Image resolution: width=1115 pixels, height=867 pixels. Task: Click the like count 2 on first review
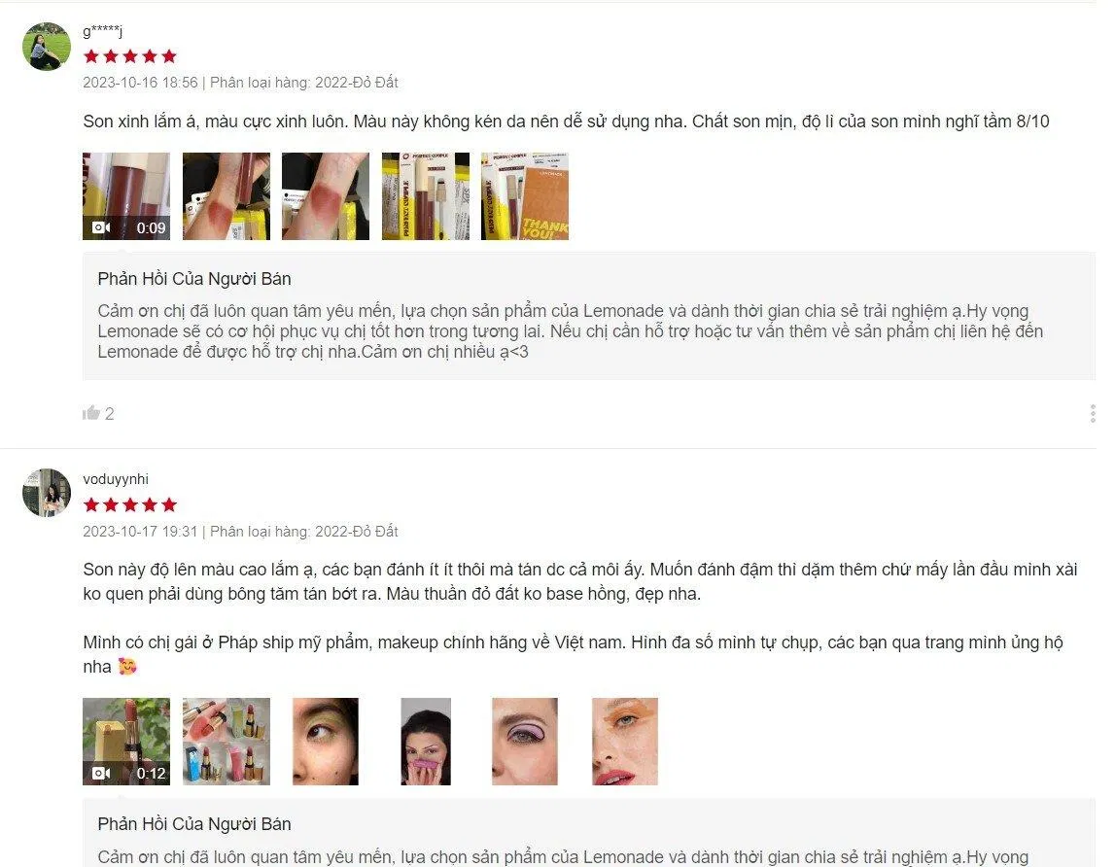tap(110, 413)
